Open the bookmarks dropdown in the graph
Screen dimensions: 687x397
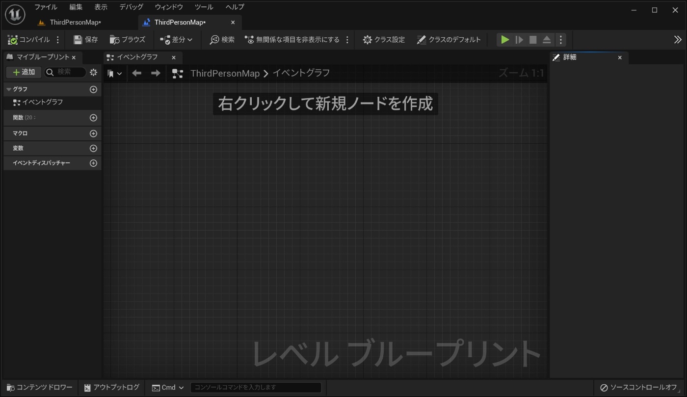pos(115,73)
